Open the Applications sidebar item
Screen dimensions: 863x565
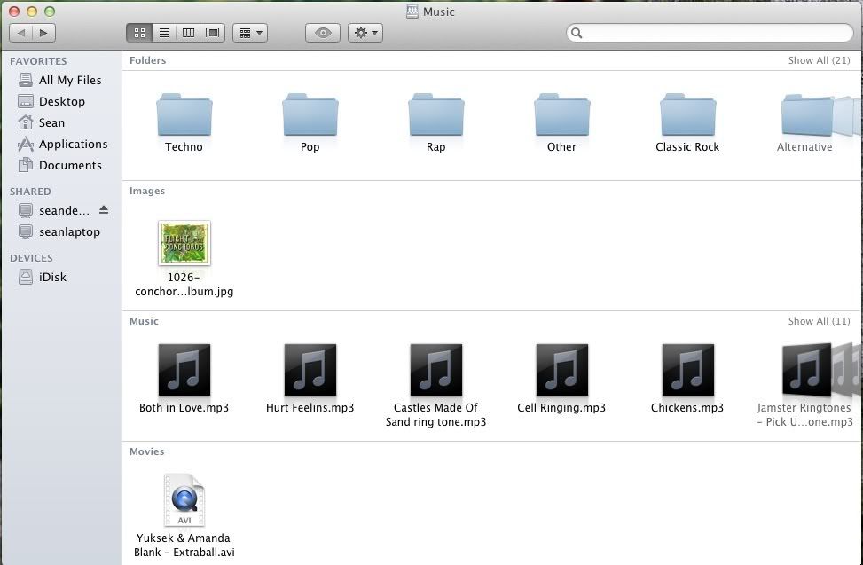75,144
